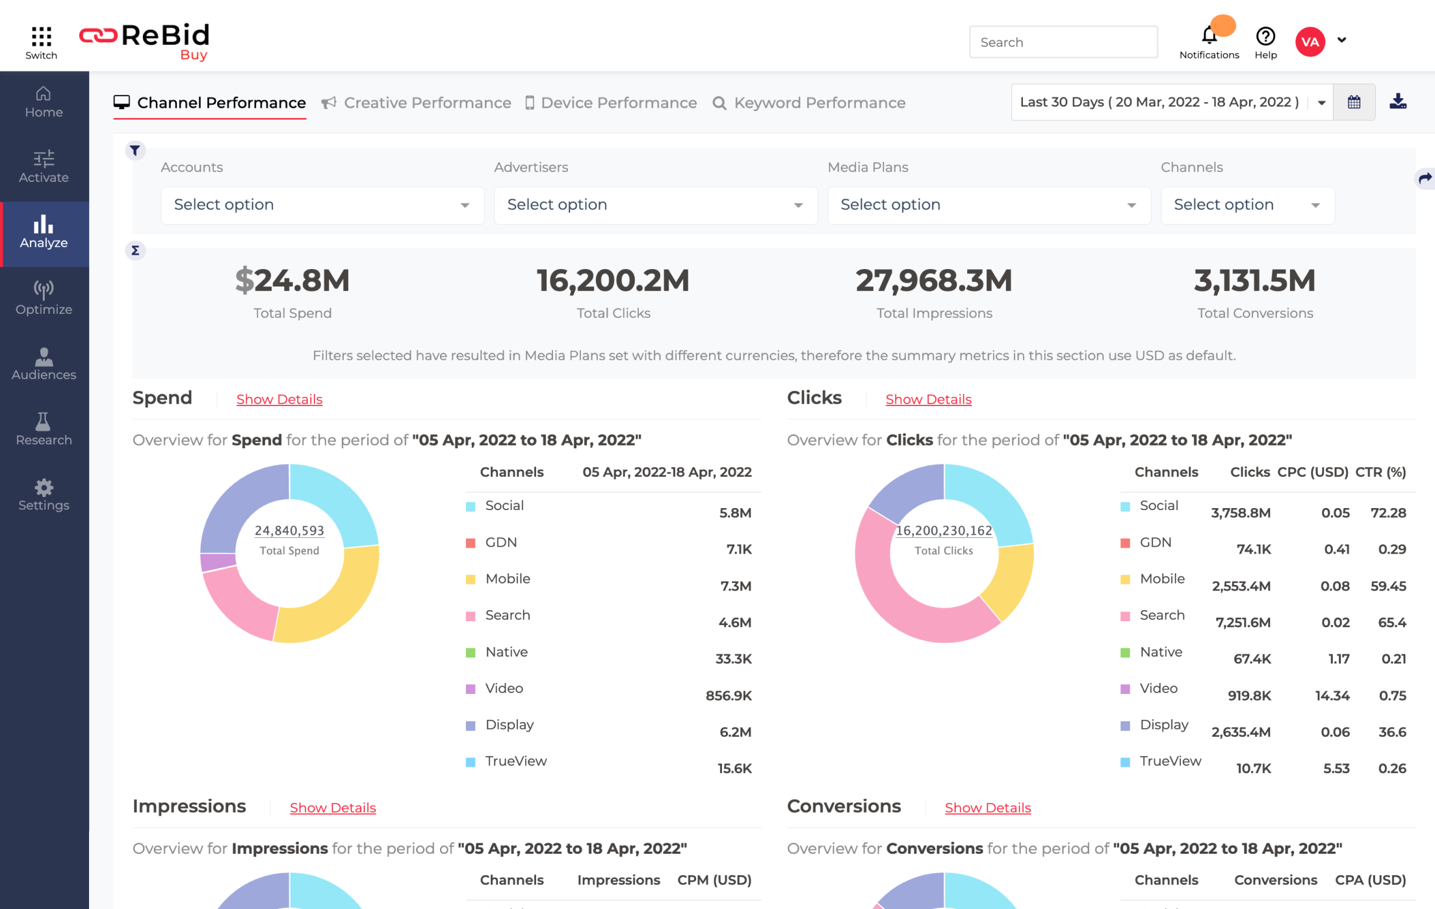Image resolution: width=1435 pixels, height=909 pixels.
Task: Open Show Details for Conversions
Action: (987, 807)
